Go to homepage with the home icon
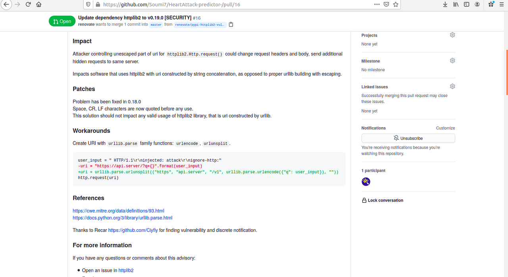The width and height of the screenshot is (508, 277). click(38, 4)
